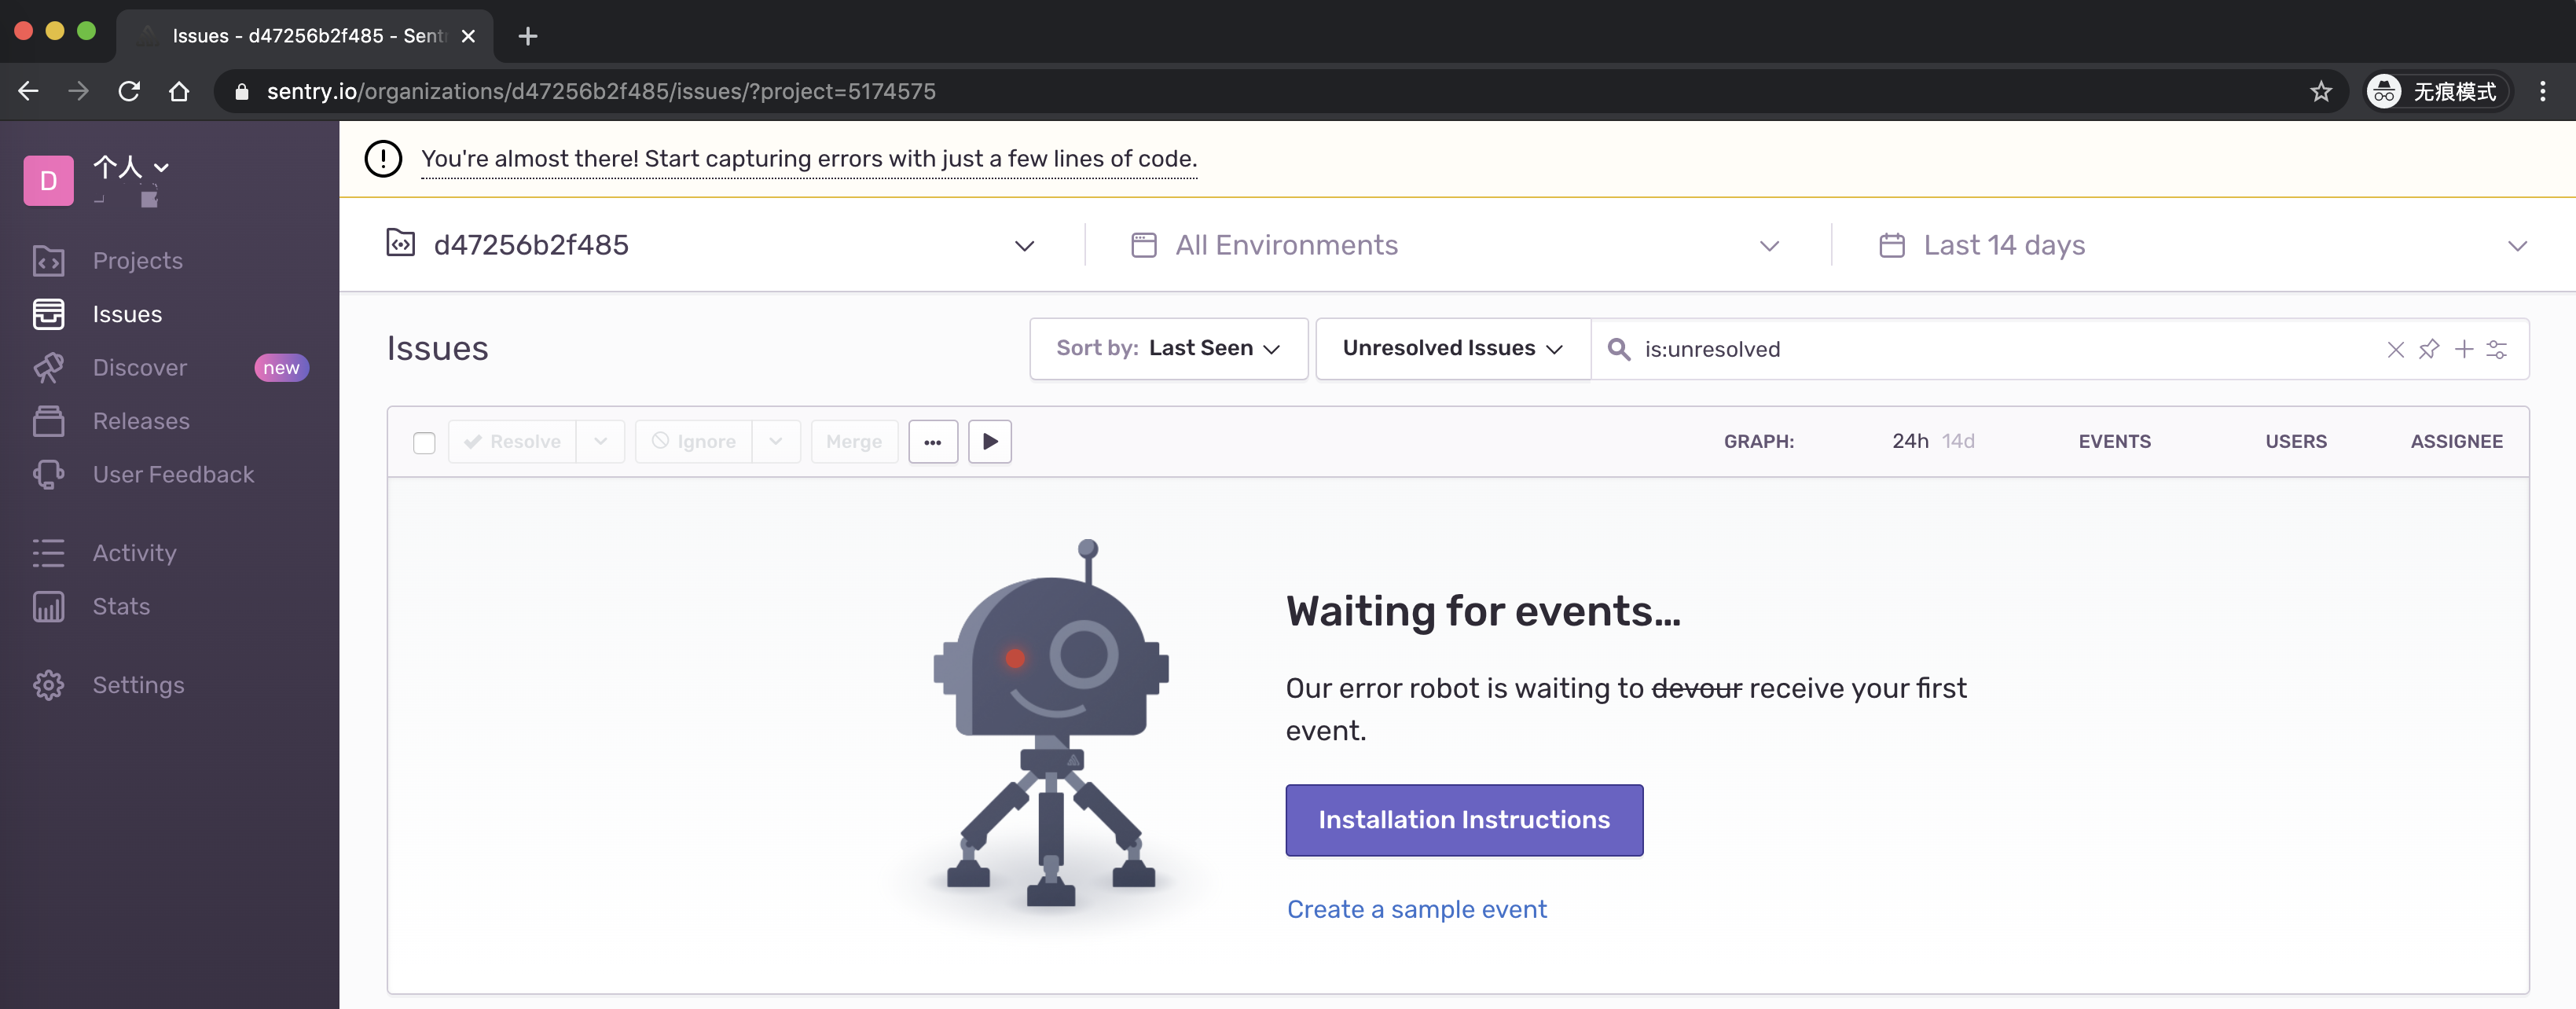Screen dimensions: 2576x1009
Task: Click the Create a sample event link
Action: pyautogui.click(x=1416, y=907)
